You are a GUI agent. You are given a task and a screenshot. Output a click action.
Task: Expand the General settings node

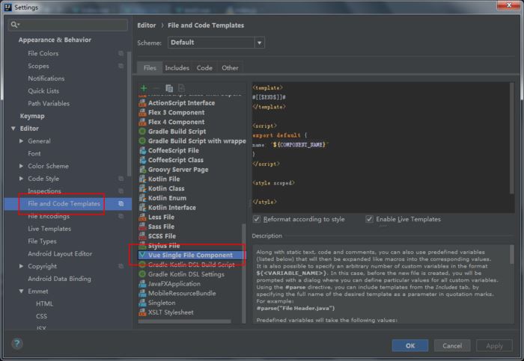coord(22,141)
